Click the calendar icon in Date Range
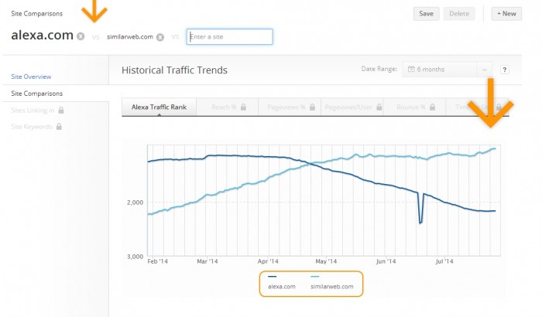Screen dimensions: 542x317 (410, 70)
